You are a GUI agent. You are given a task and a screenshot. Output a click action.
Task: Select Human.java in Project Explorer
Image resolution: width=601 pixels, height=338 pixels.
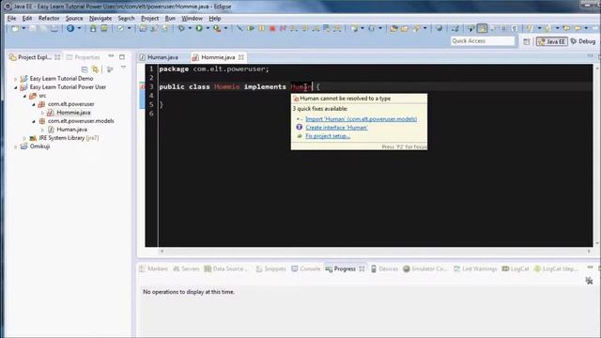pos(71,130)
